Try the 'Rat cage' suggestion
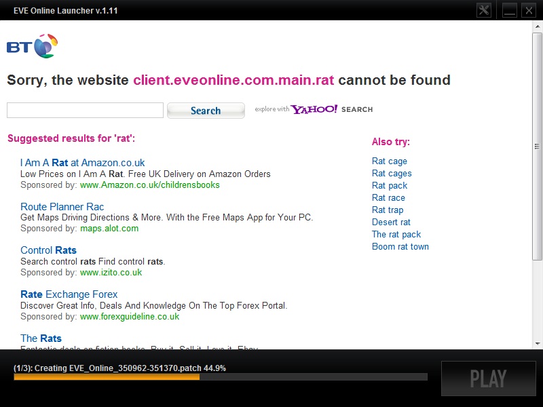The height and width of the screenshot is (407, 543). pyautogui.click(x=389, y=161)
